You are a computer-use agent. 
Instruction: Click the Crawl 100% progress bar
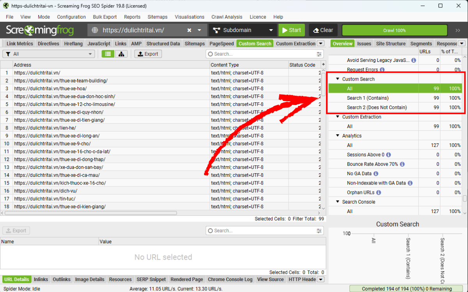click(394, 30)
